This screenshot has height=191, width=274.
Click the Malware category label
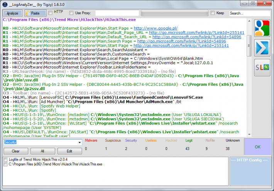pos(91,141)
